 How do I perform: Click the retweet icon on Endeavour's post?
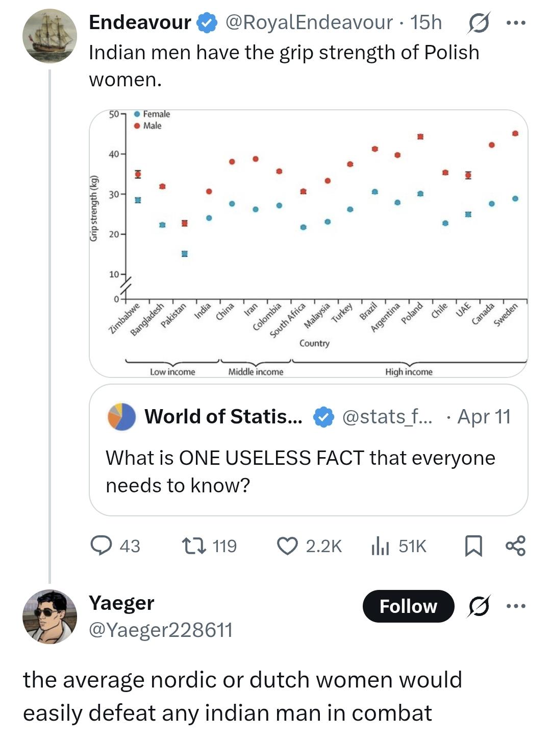tap(194, 545)
